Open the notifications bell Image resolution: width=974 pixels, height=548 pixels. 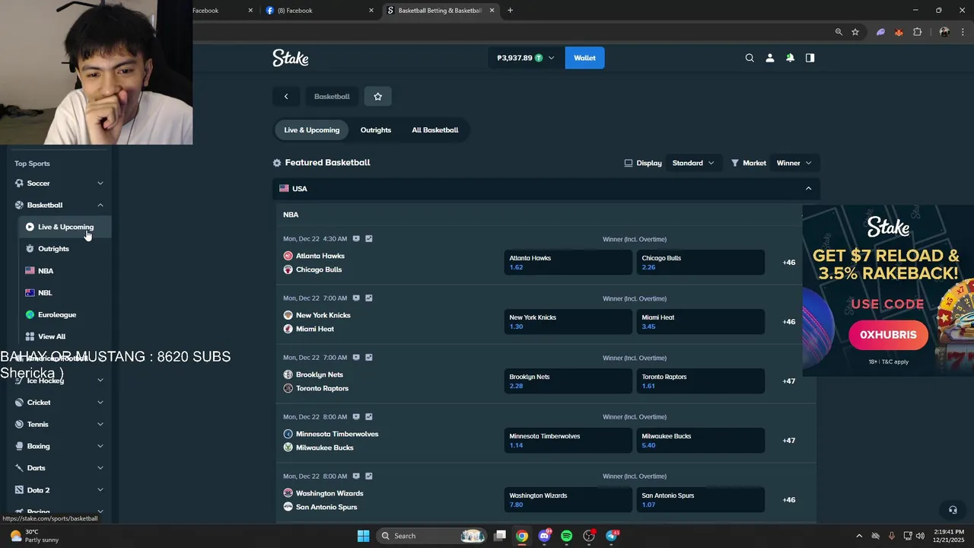coord(790,58)
